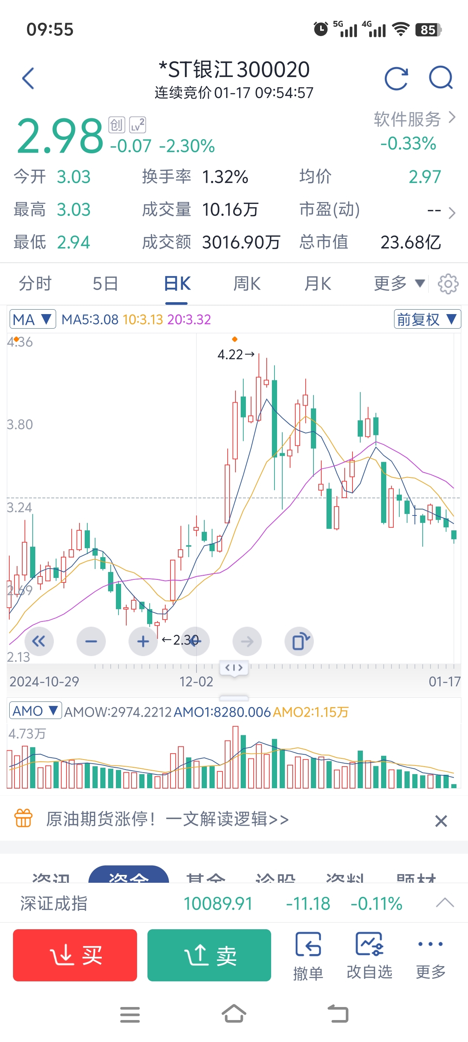
Task: Tap Android system back button
Action: (338, 1014)
